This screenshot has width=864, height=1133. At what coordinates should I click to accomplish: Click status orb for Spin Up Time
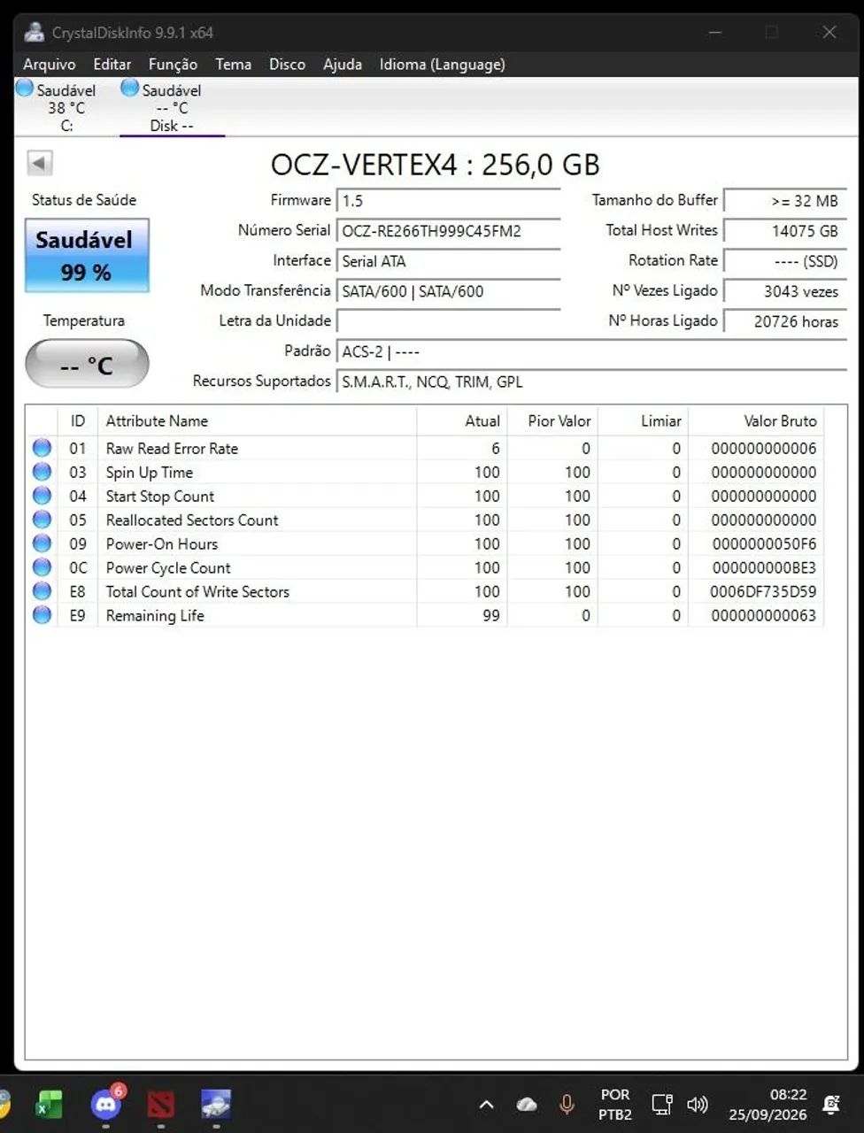(42, 472)
